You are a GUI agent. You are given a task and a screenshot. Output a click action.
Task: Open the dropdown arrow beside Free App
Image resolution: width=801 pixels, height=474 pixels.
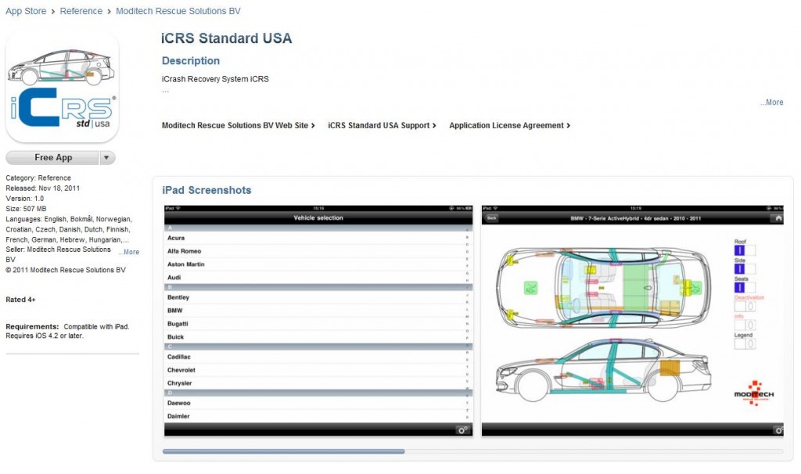106,158
